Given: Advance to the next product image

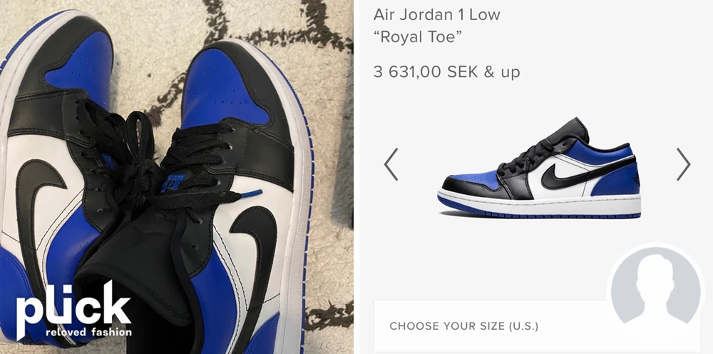Looking at the screenshot, I should tap(683, 164).
